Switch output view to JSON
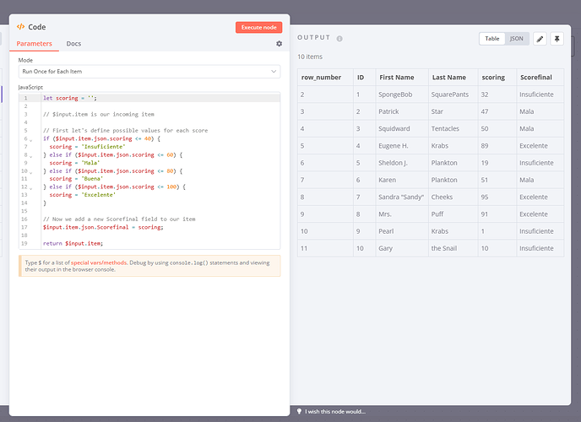The image size is (581, 422). tap(516, 39)
